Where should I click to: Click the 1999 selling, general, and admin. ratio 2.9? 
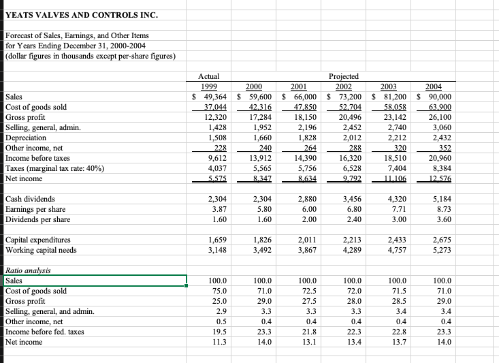(221, 311)
